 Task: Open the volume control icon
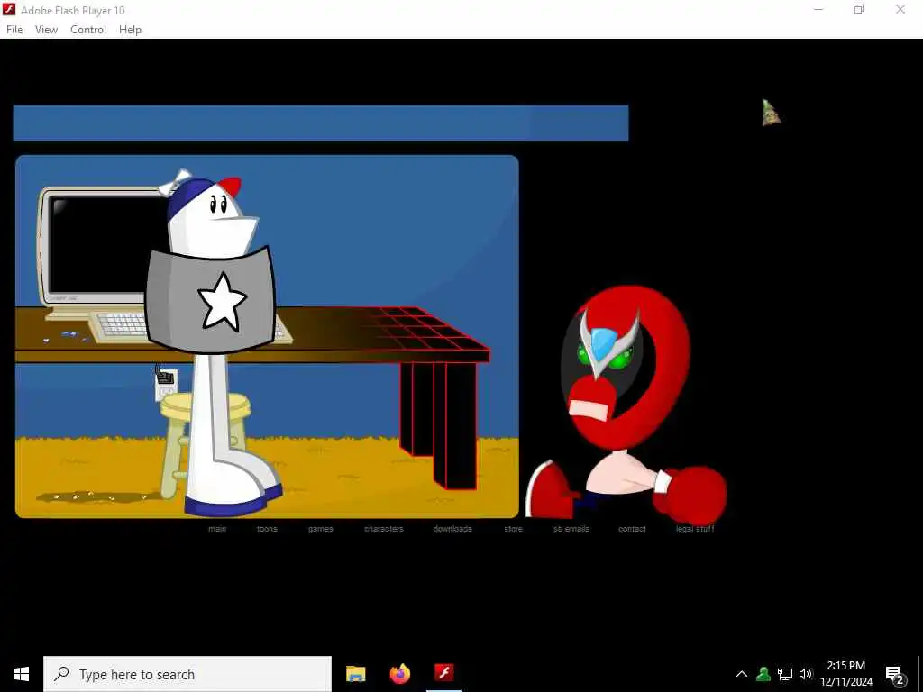point(805,674)
